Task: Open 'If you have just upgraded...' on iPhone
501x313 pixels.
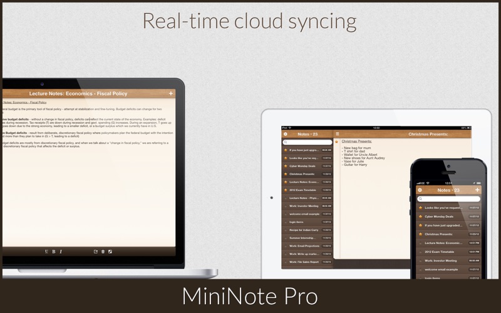Action: 448,225
